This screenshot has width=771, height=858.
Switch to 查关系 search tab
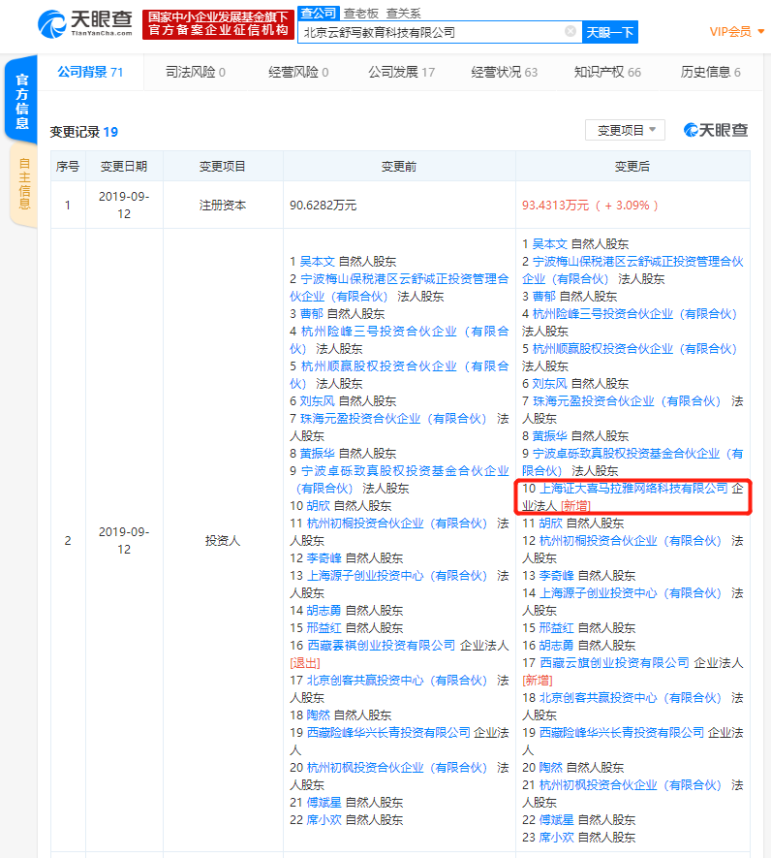click(403, 13)
